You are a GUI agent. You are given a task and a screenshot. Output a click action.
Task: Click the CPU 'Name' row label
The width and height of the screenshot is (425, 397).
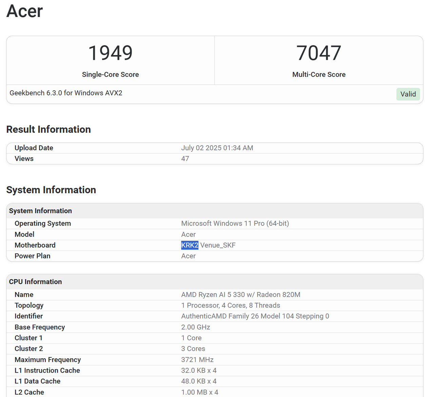(24, 295)
